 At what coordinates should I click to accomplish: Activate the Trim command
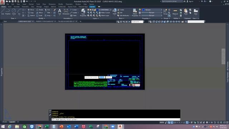coord(48,10)
